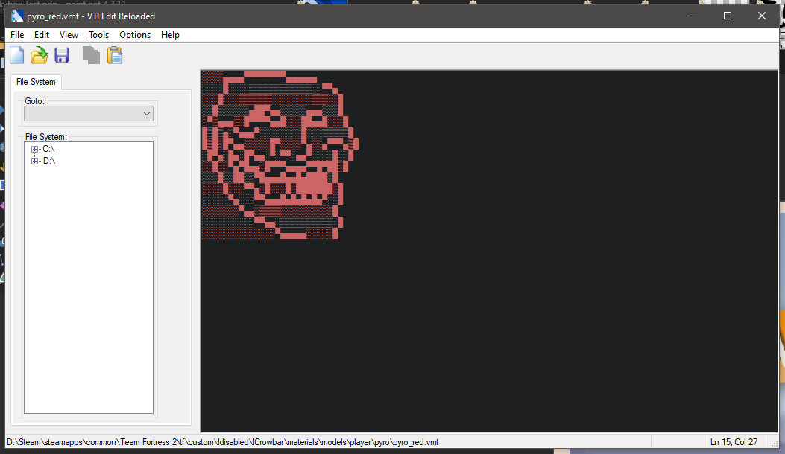The image size is (785, 454).
Task: Click the Copy toolbar icon
Action: [x=91, y=54]
